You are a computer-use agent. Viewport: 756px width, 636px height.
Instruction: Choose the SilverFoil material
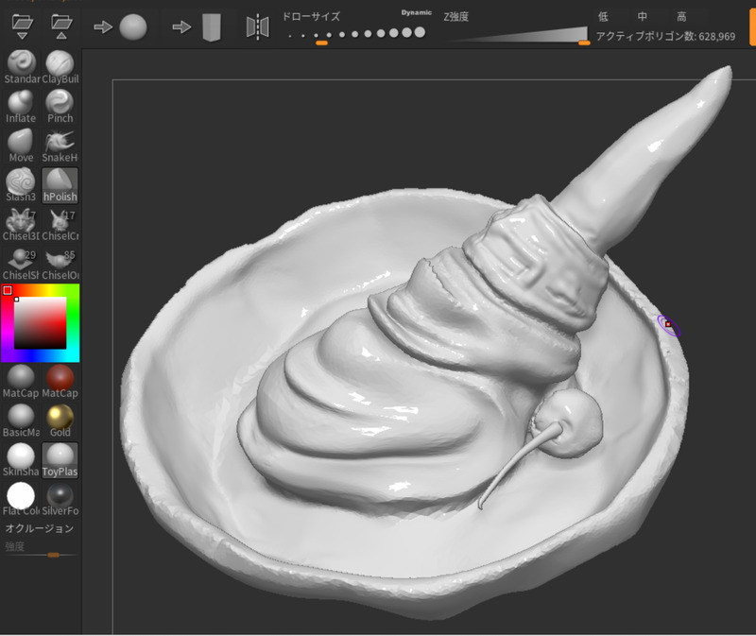[60, 499]
